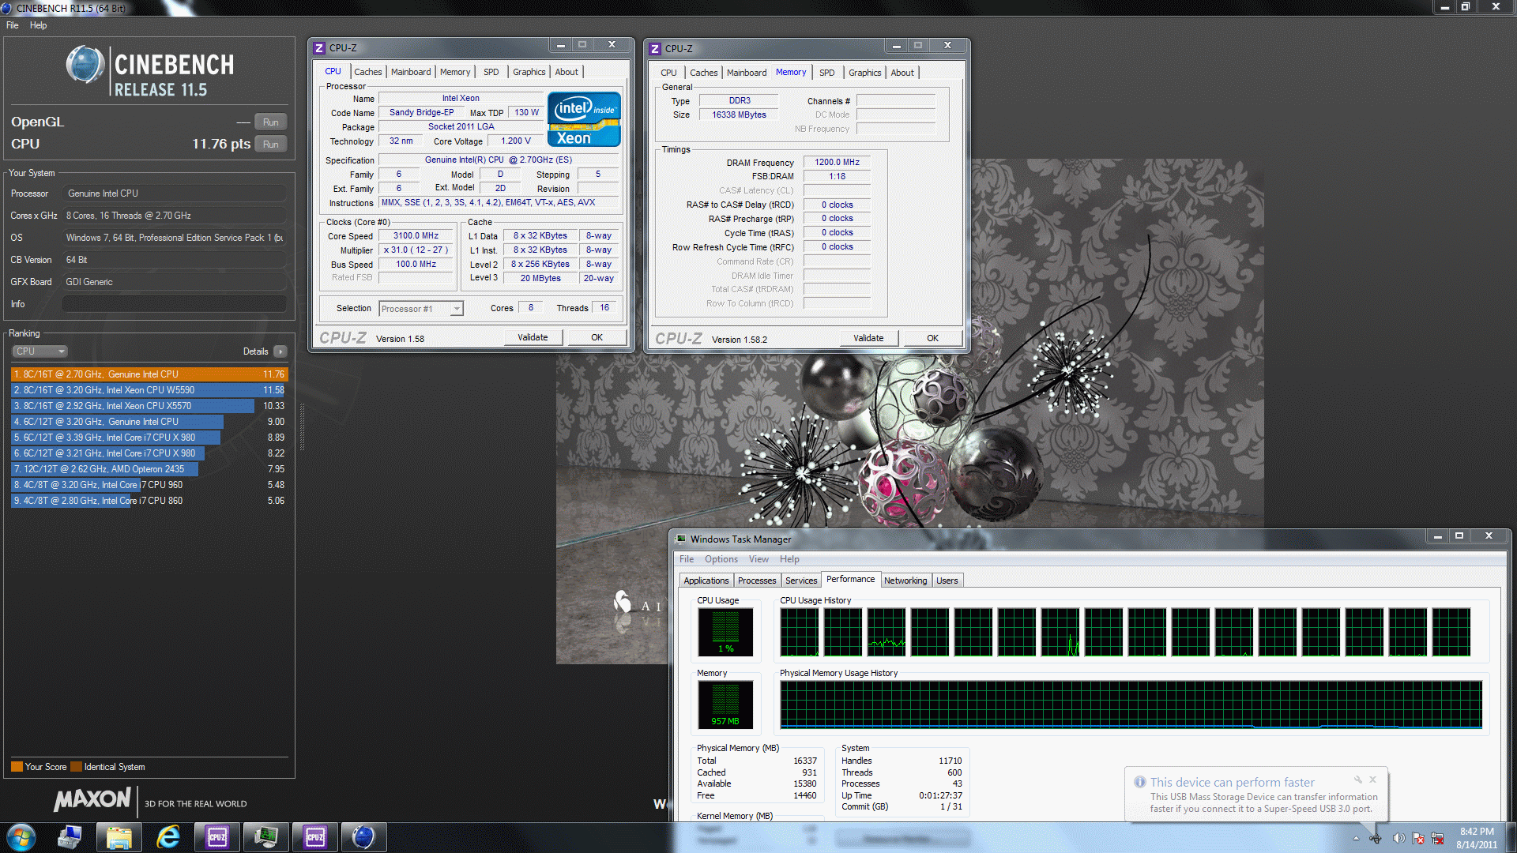Open the Cinebench Help menu
The width and height of the screenshot is (1517, 853).
pos(38,25)
